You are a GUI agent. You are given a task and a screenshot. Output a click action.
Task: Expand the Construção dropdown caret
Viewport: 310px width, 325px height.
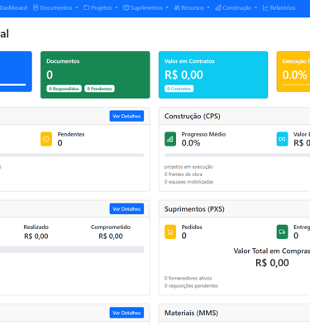point(255,7)
